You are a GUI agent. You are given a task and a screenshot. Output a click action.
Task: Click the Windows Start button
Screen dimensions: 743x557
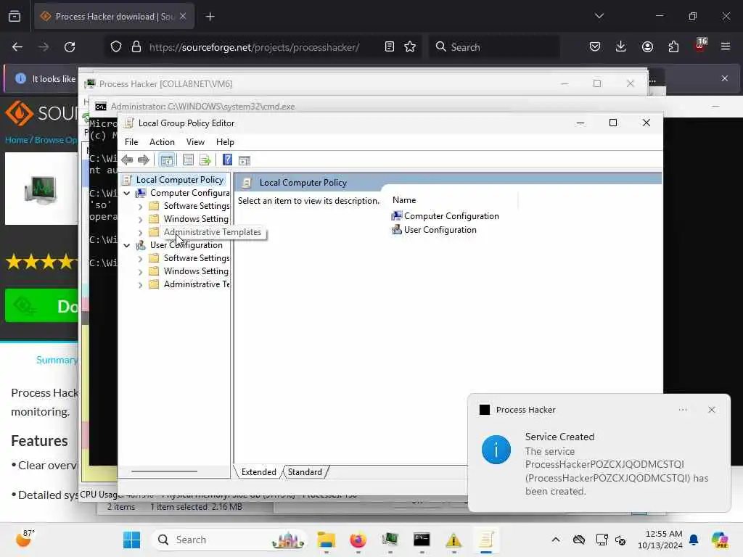coord(132,540)
